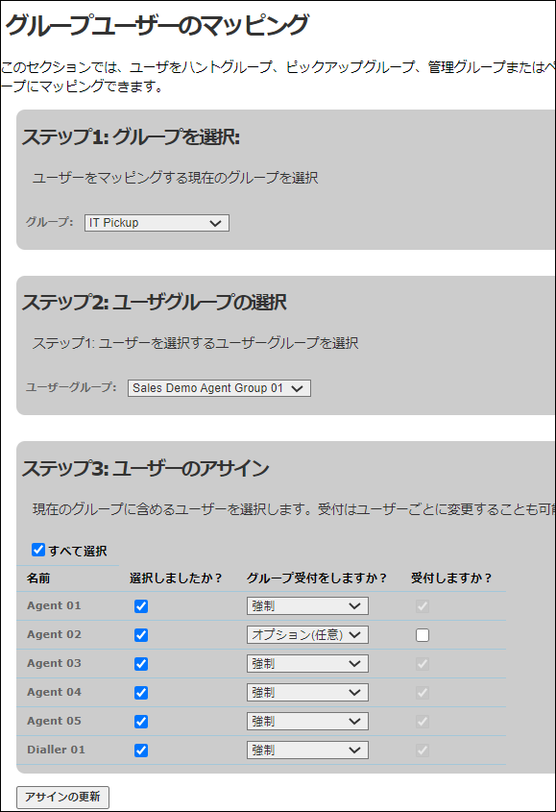Click the Dialler 01 name in table
The width and height of the screenshot is (556, 812).
(56, 750)
